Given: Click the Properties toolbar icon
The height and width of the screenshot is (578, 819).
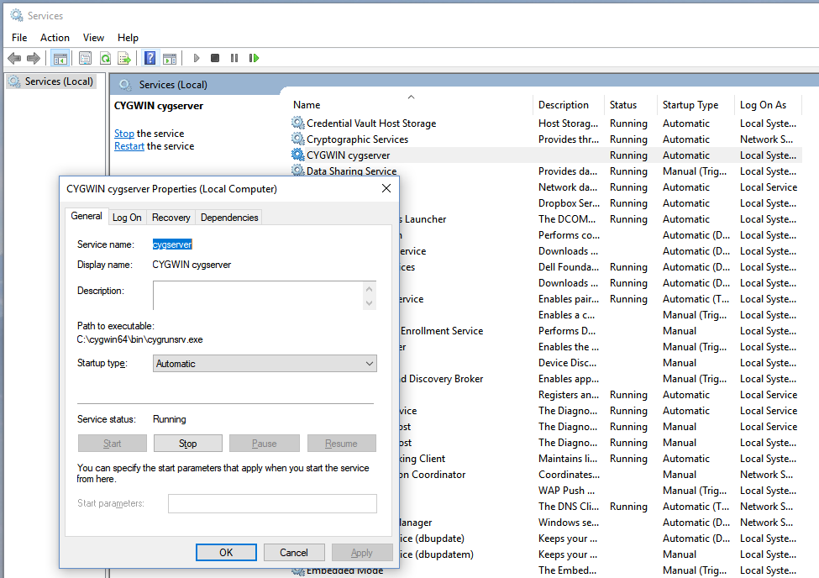Looking at the screenshot, I should [x=85, y=58].
